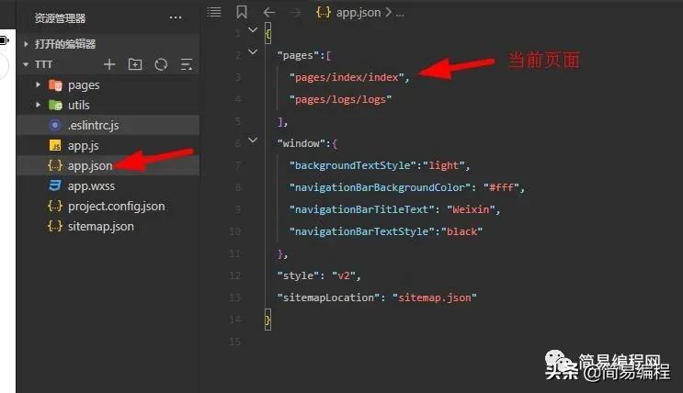The height and width of the screenshot is (393, 683).
Task: Click line number 15 in the gutter
Action: coord(234,342)
